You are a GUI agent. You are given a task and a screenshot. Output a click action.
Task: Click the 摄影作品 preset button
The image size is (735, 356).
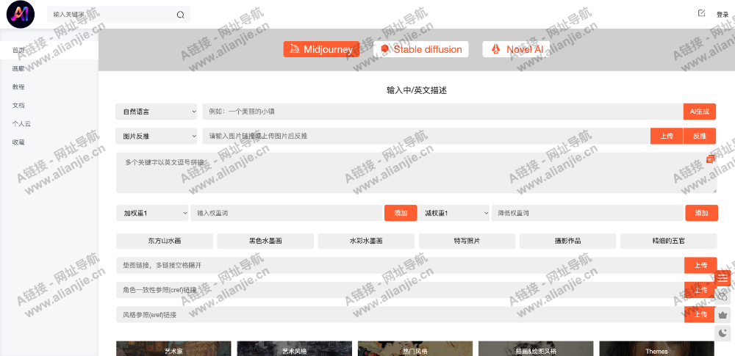[567, 241]
